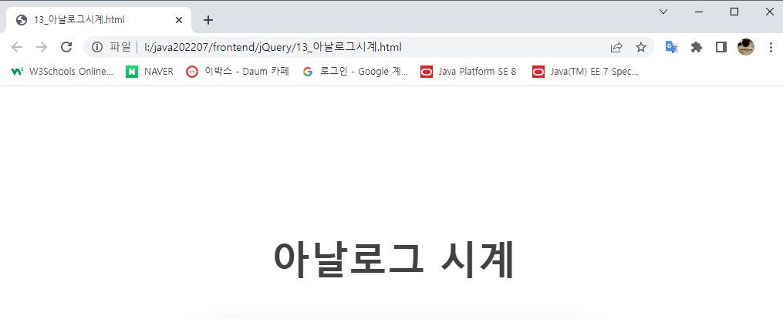The height and width of the screenshot is (319, 783).
Task: Open the NAVER bookmark
Action: [150, 72]
